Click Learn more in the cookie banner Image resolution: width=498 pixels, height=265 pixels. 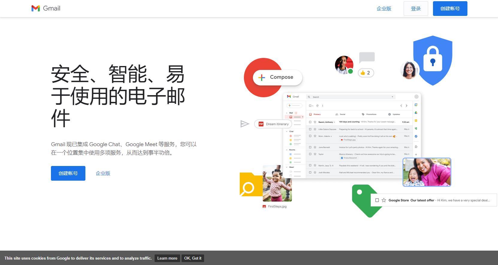point(167,258)
